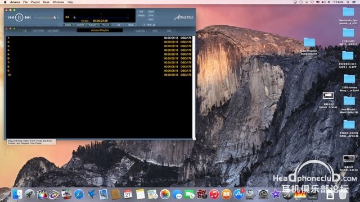The width and height of the screenshot is (360, 202).
Task: Click the CLEAR button in player panel
Action: tap(151, 12)
